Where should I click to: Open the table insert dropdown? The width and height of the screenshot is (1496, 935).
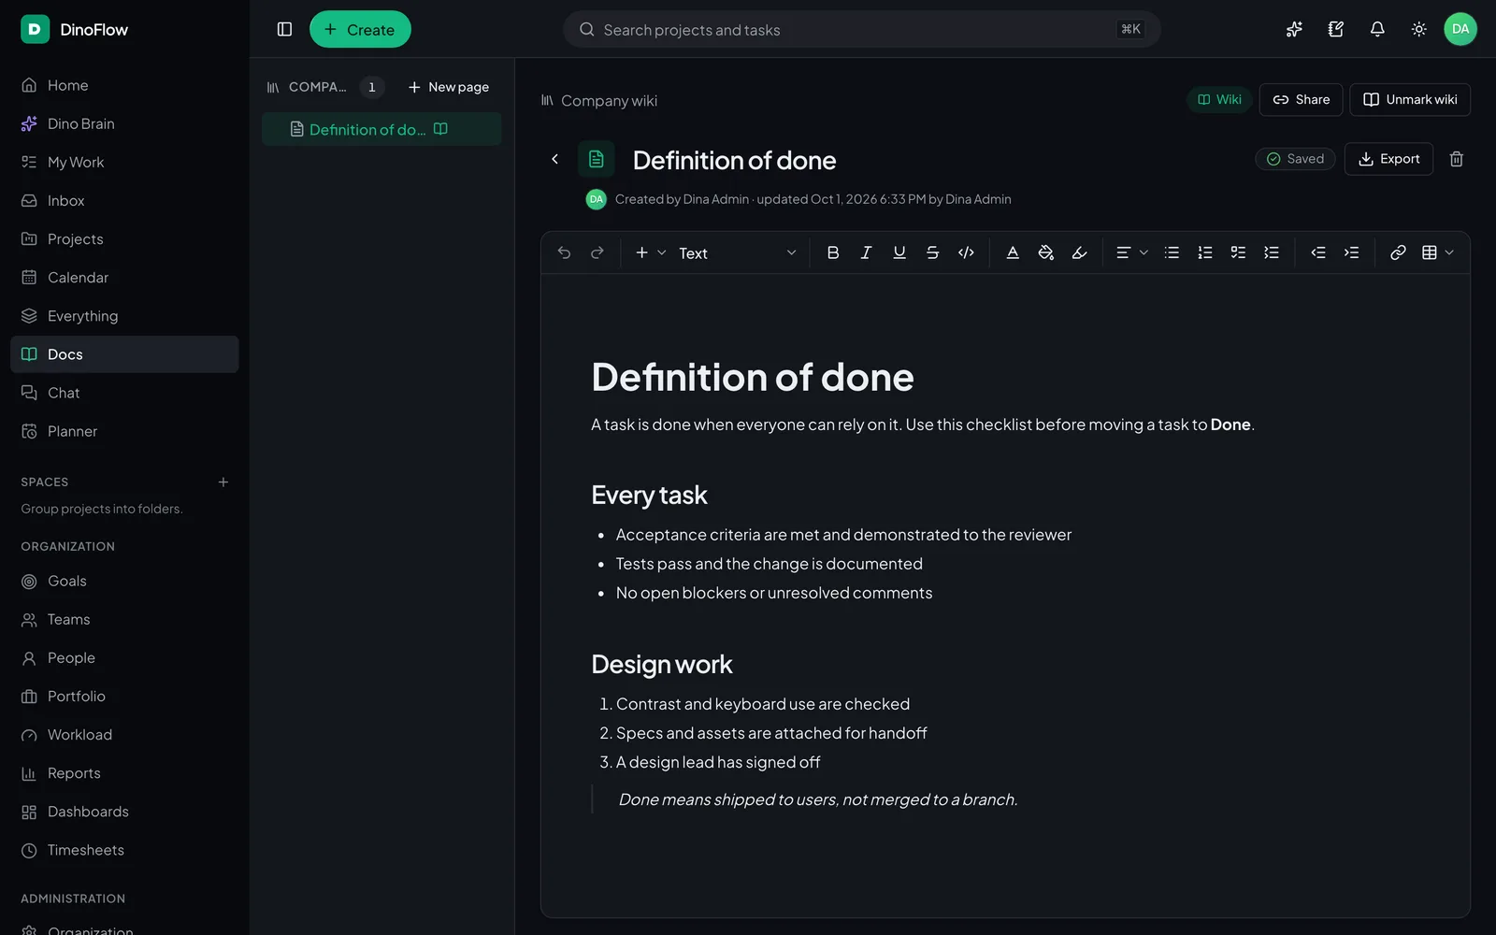point(1438,252)
